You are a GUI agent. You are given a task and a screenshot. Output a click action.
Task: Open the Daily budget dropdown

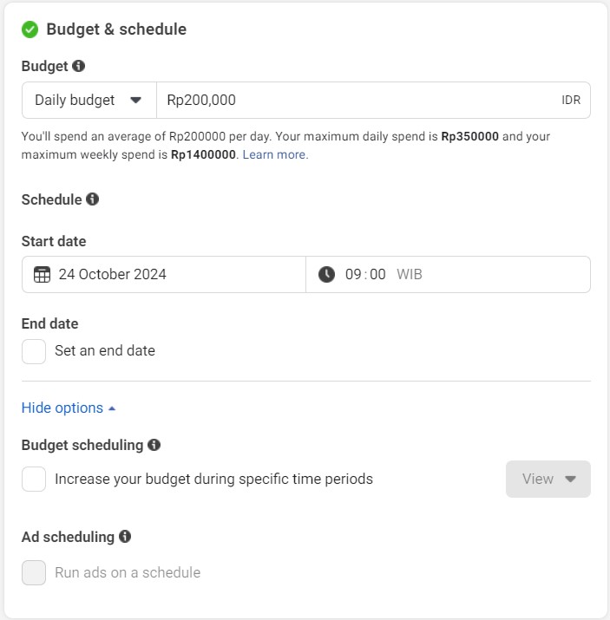pyautogui.click(x=89, y=100)
